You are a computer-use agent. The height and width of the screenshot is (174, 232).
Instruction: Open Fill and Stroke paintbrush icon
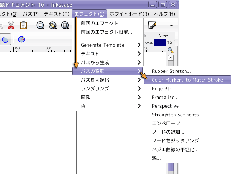pos(152,25)
